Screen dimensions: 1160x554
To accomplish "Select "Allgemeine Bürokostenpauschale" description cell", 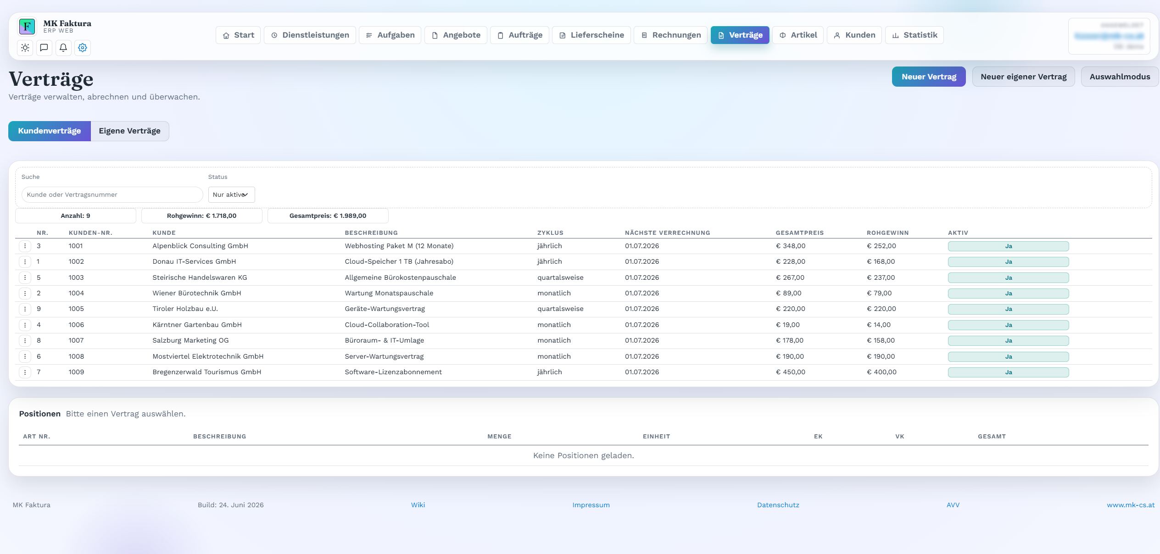I will pos(401,278).
